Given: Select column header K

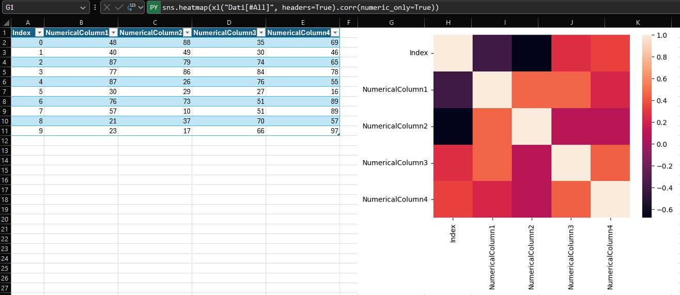Looking at the screenshot, I should pyautogui.click(x=638, y=22).
